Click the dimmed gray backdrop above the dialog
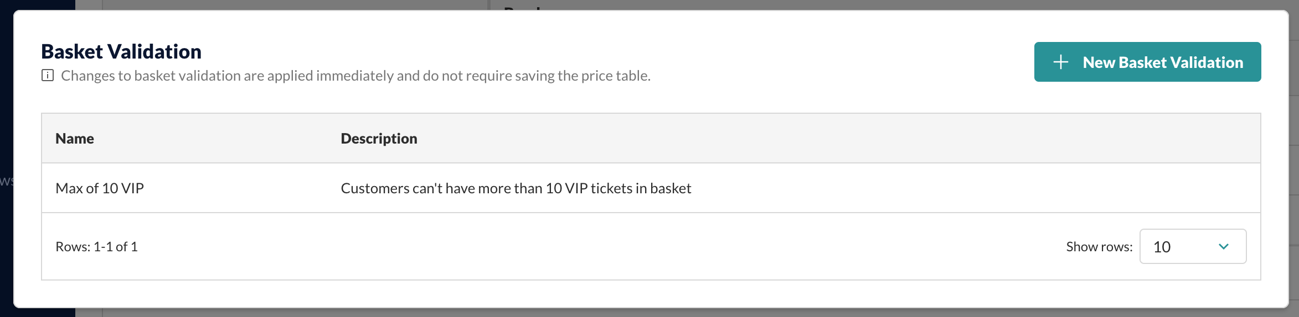The height and width of the screenshot is (317, 1299). click(277, 4)
